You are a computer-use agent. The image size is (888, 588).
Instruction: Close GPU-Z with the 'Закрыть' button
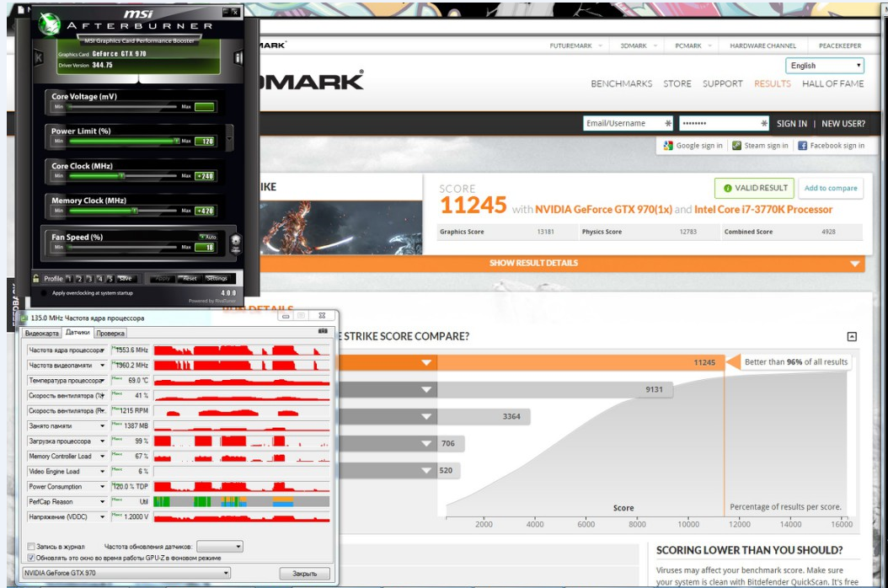(x=305, y=574)
